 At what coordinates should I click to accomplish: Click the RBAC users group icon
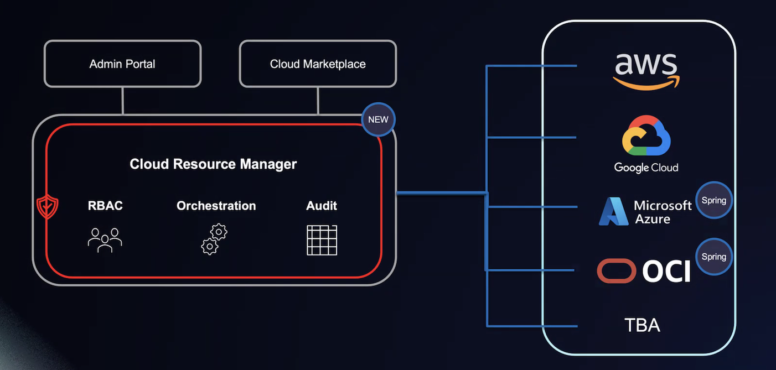(x=105, y=239)
